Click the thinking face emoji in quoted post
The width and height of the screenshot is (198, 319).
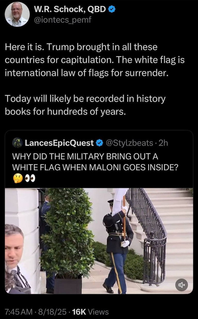(18, 178)
